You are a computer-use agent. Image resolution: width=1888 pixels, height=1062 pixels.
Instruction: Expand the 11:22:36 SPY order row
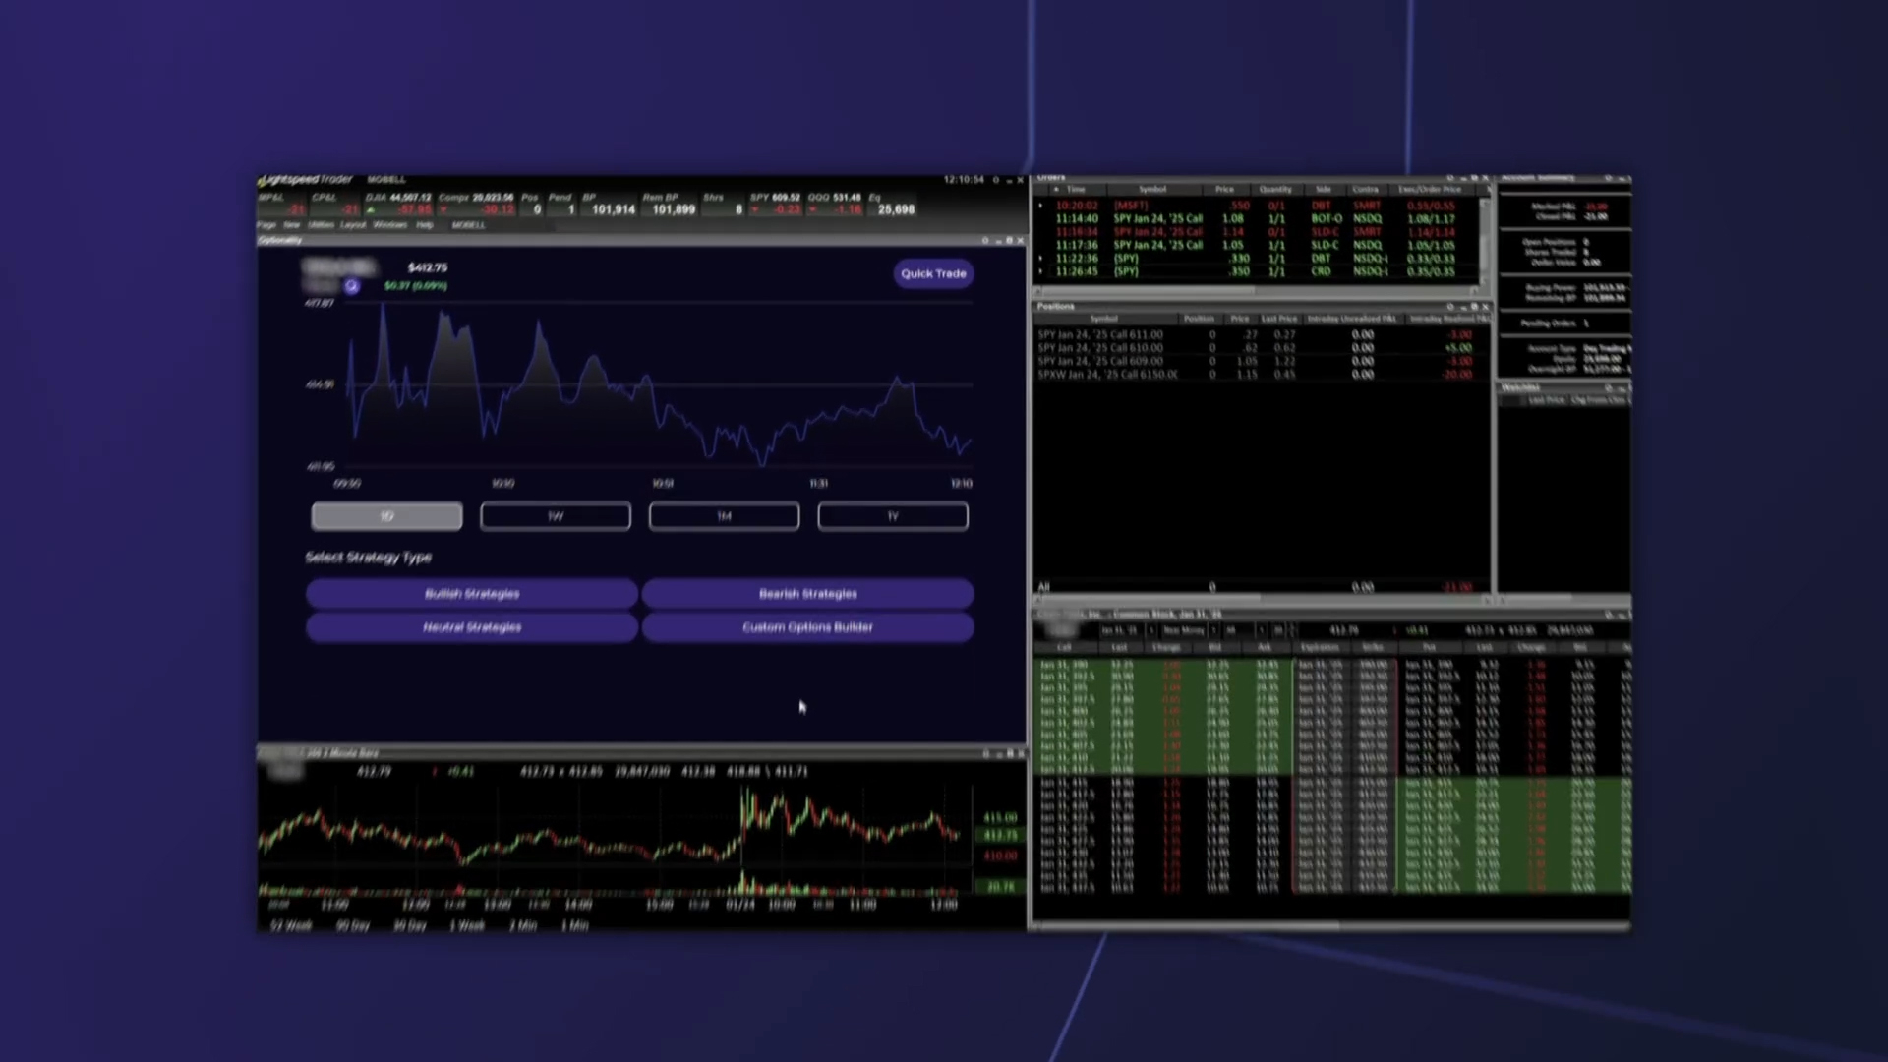pos(1041,259)
